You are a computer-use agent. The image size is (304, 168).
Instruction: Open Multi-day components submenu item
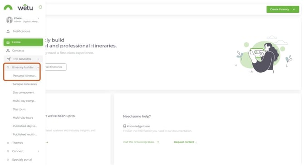tap(24, 101)
